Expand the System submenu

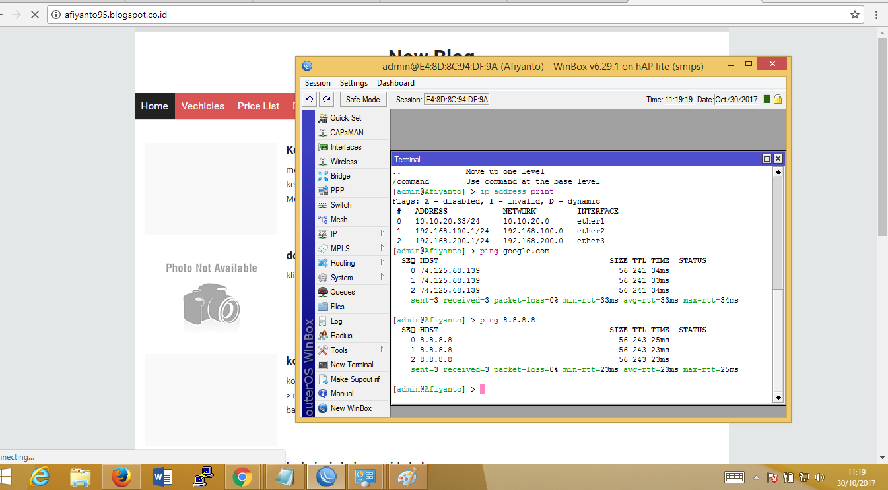[x=353, y=278]
